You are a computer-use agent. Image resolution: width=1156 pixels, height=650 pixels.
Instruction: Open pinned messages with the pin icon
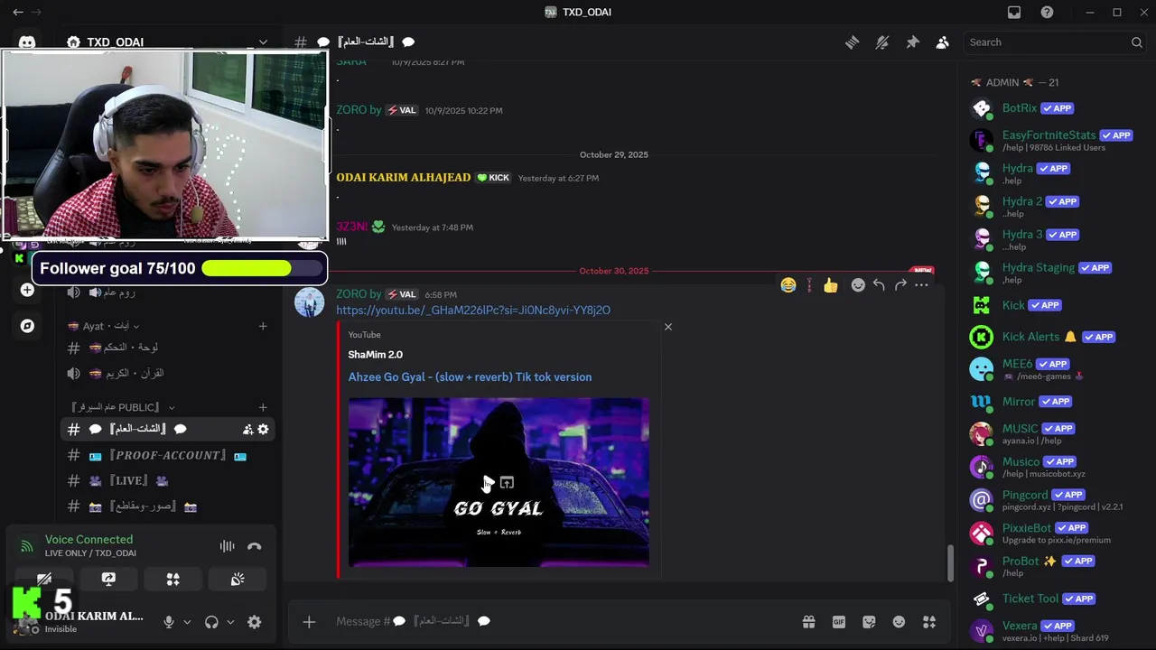pyautogui.click(x=912, y=42)
